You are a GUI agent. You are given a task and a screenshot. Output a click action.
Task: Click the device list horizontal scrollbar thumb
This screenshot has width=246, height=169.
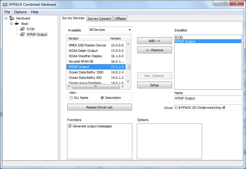tap(96, 86)
